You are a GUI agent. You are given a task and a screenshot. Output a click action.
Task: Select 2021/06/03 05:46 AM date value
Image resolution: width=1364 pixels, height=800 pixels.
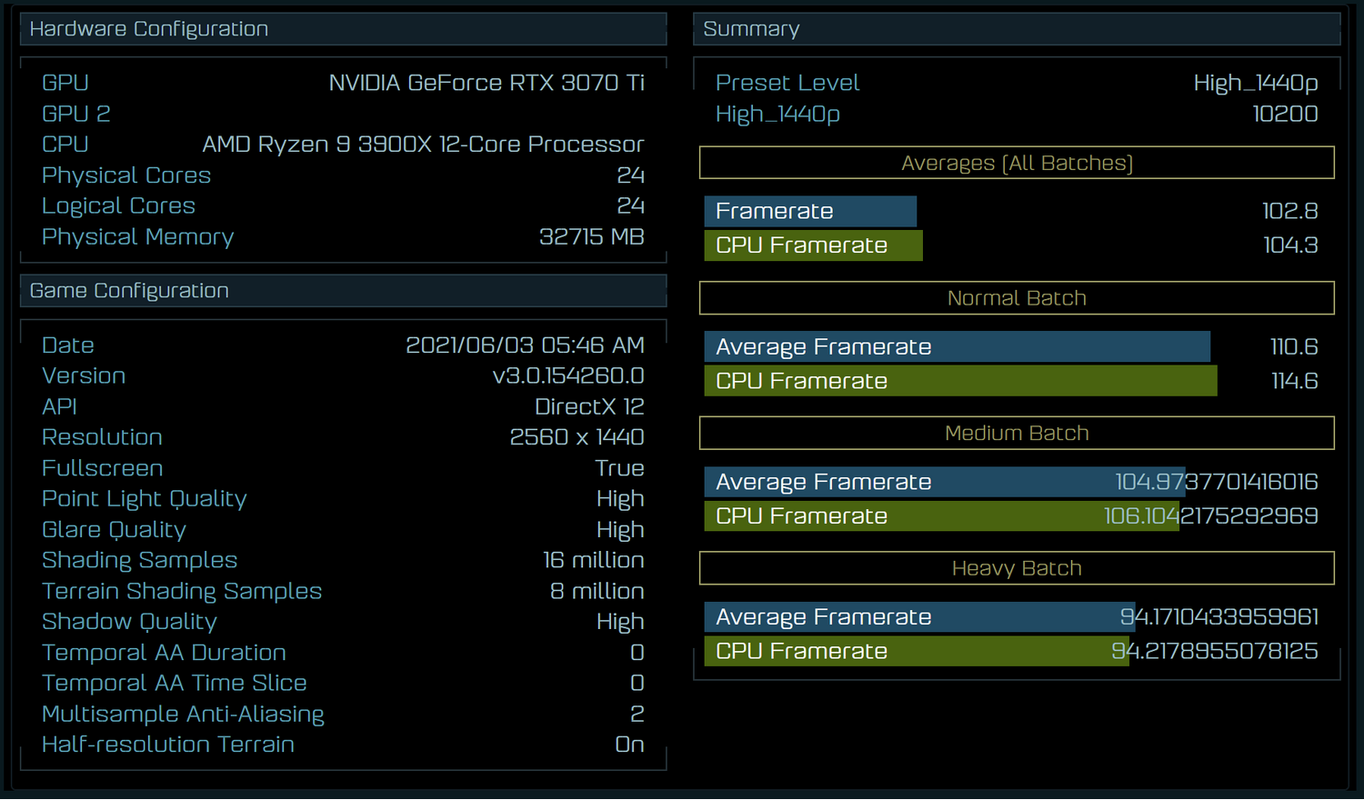coord(525,345)
